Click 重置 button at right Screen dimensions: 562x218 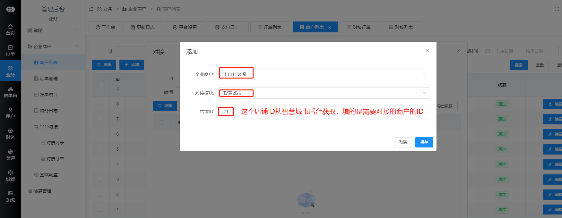540,65
